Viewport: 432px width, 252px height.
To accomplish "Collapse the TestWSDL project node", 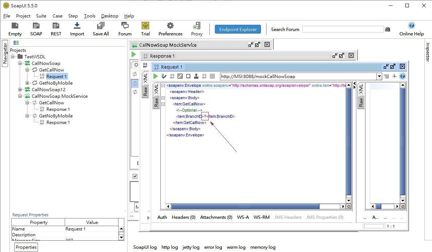I will [x=13, y=57].
